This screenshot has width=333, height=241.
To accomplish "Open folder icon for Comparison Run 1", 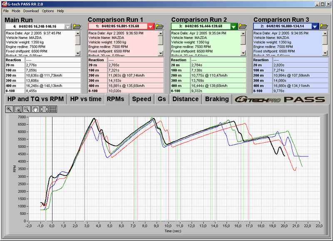I will [159, 26].
